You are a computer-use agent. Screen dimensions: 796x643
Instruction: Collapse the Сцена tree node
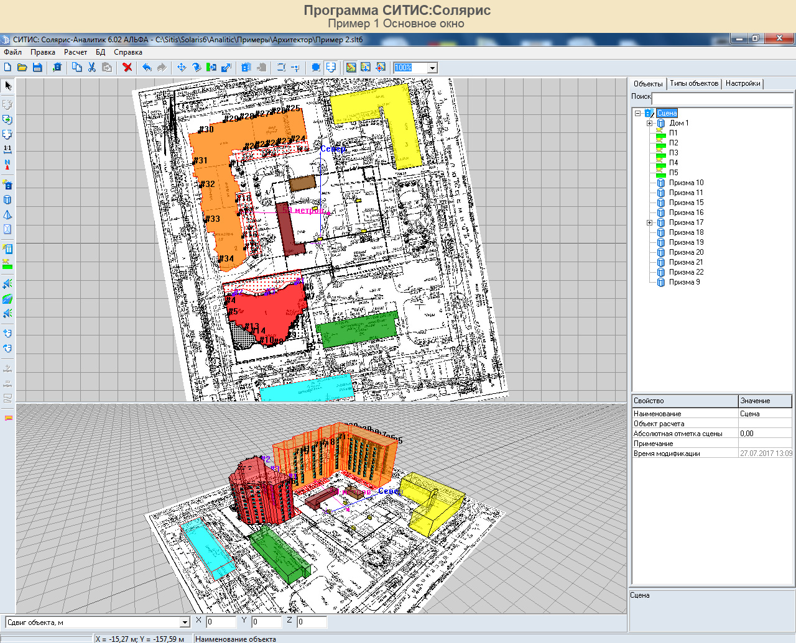point(637,113)
